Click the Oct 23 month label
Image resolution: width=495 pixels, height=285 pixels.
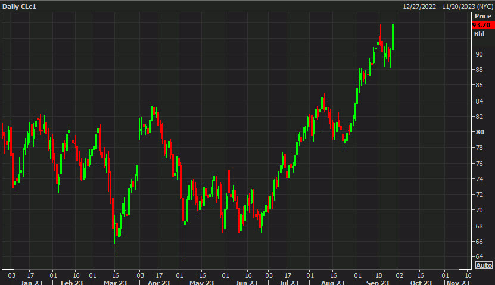(x=421, y=282)
